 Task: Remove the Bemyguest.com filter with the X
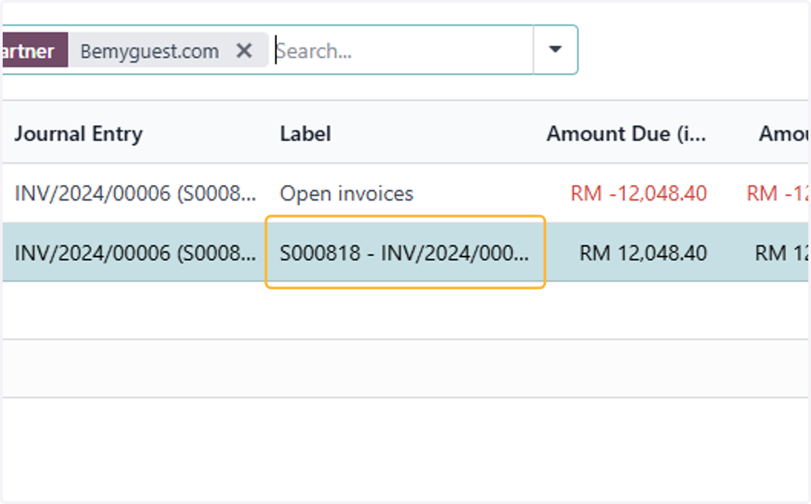pyautogui.click(x=244, y=51)
